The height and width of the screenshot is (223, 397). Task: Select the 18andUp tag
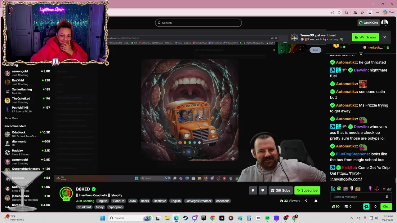coord(118,201)
